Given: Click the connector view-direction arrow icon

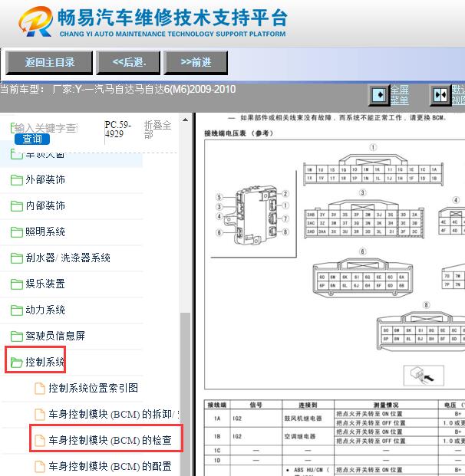Looking at the screenshot, I should pos(424,376).
